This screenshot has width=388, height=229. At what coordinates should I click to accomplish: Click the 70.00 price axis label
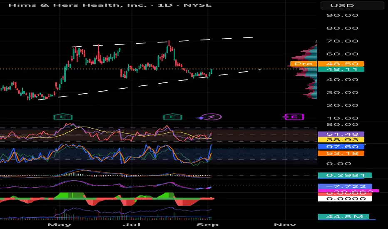coord(342,41)
